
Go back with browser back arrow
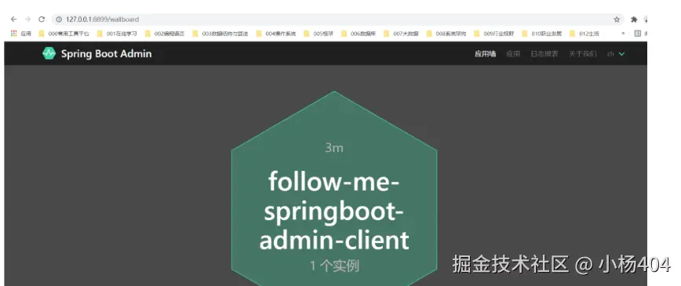click(13, 19)
